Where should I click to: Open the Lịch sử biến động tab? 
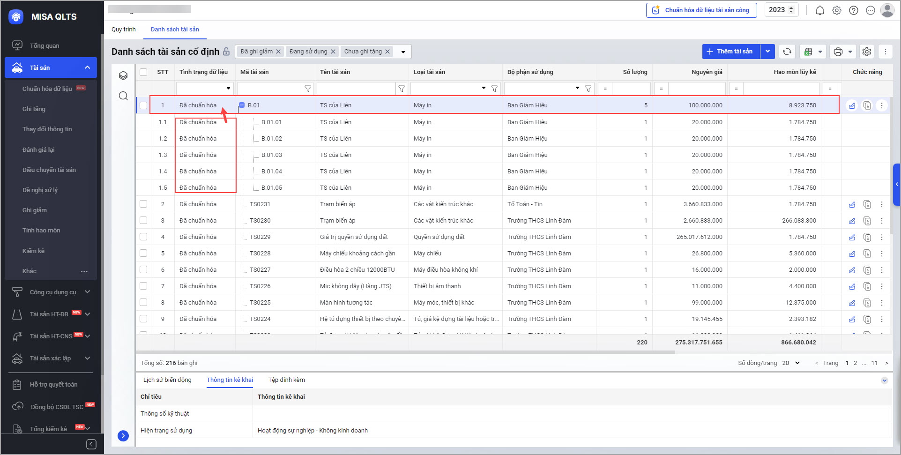coord(167,380)
